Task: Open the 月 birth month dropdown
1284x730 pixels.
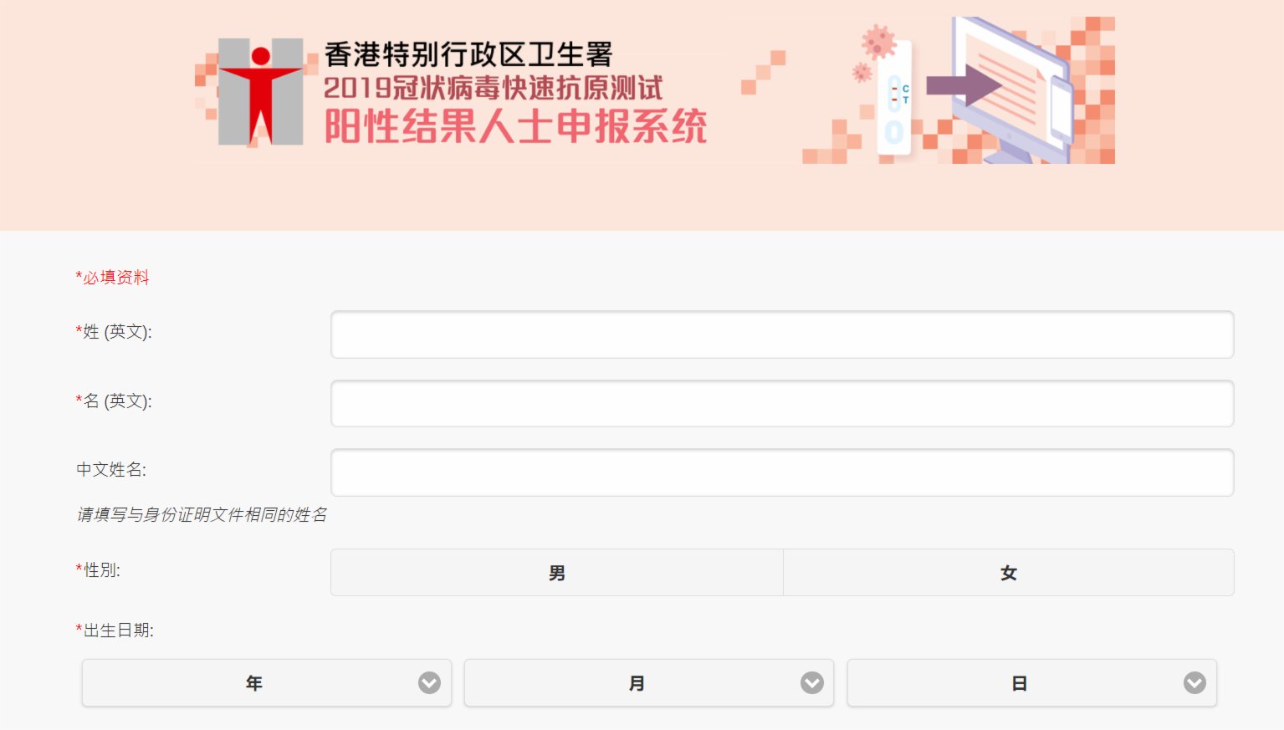Action: click(649, 683)
